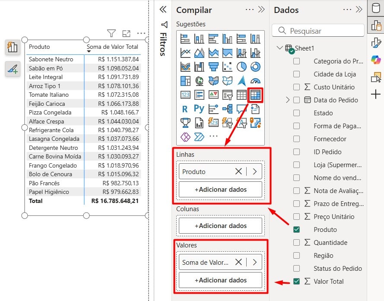Viewport: 384px width, 301px height.
Task: Select the Azure maps arrow visual
Action: tap(241, 81)
